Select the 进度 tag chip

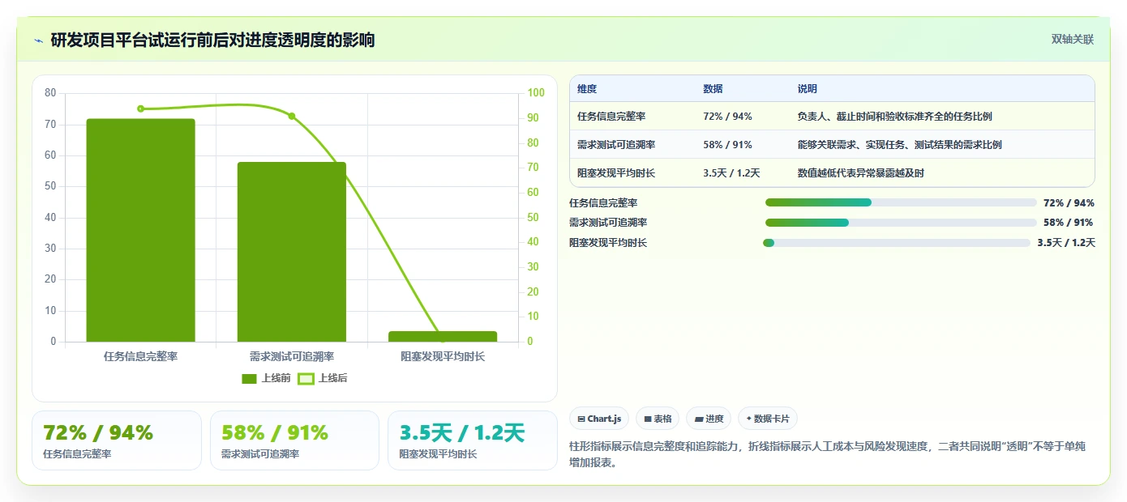[709, 419]
